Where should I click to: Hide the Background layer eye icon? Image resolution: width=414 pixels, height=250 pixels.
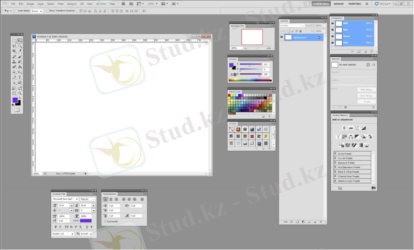point(282,37)
